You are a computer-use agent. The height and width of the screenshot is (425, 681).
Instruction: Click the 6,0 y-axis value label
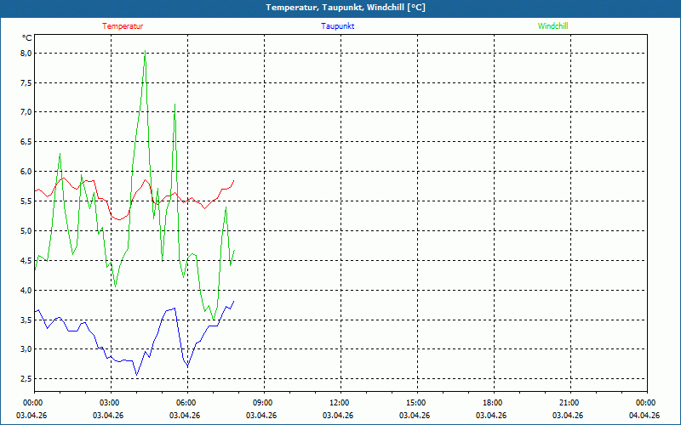point(26,172)
